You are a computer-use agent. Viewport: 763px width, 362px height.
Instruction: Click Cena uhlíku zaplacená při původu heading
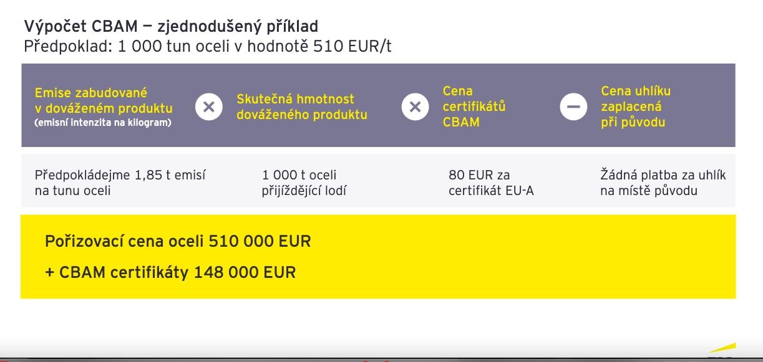pyautogui.click(x=636, y=107)
